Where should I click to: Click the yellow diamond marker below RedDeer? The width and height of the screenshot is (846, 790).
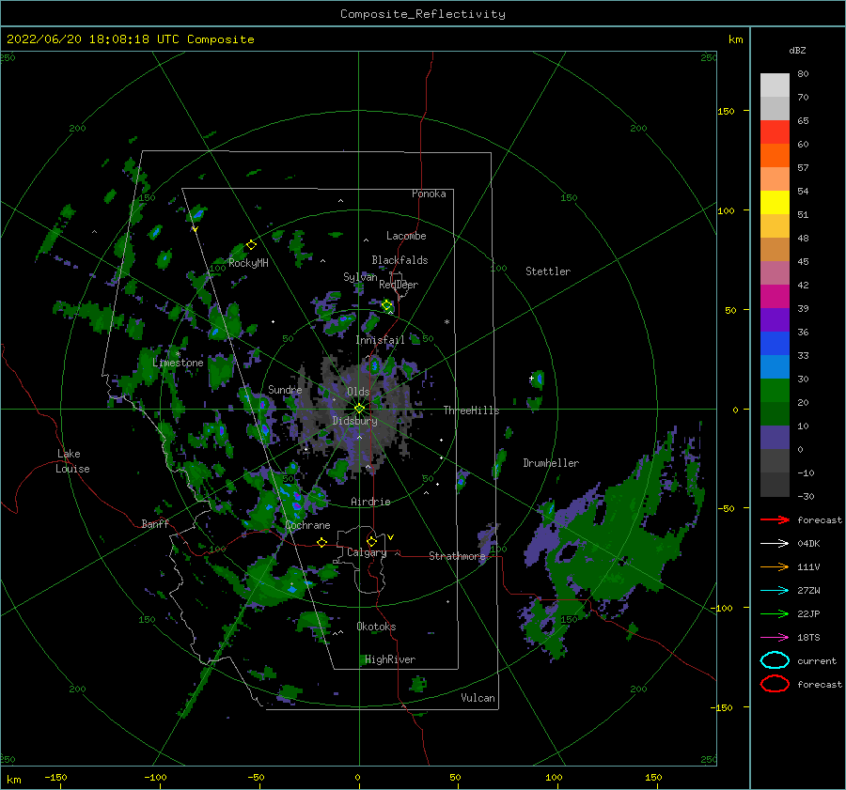[x=387, y=305]
